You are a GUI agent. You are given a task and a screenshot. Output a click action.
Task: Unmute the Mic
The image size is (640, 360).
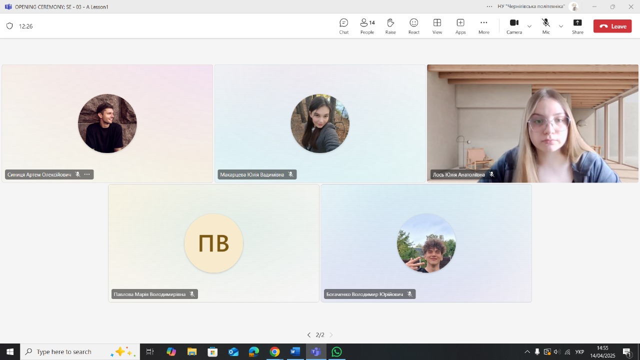(545, 26)
